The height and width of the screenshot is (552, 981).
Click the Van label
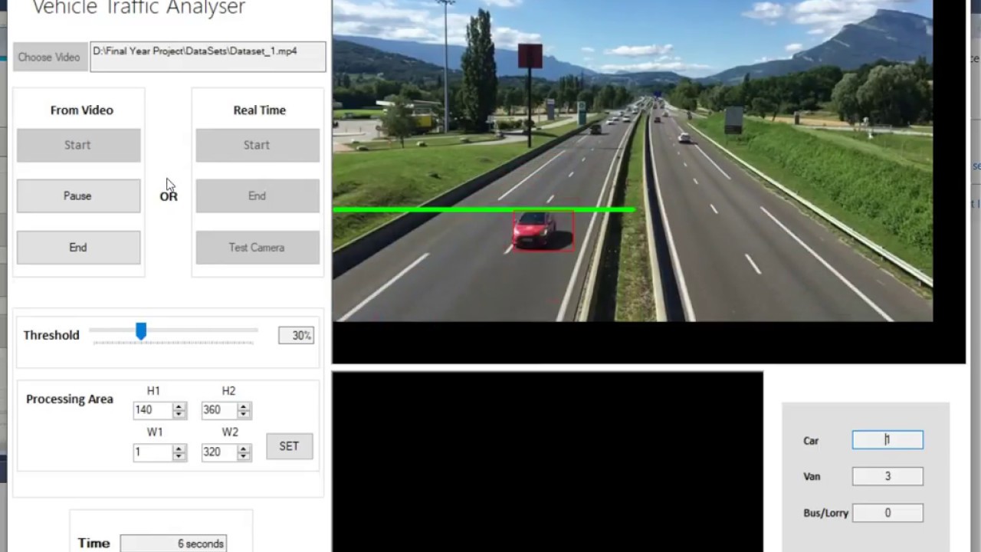tap(812, 476)
